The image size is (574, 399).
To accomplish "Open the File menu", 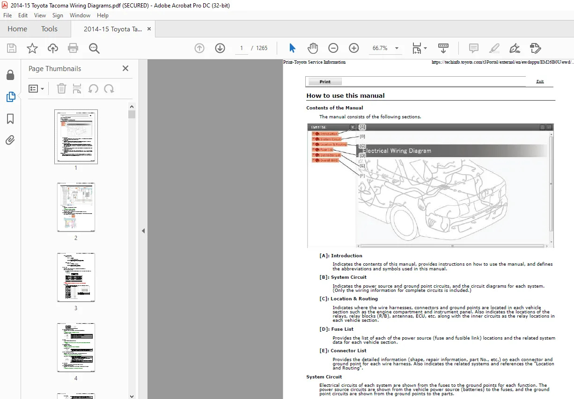I will click(x=7, y=15).
